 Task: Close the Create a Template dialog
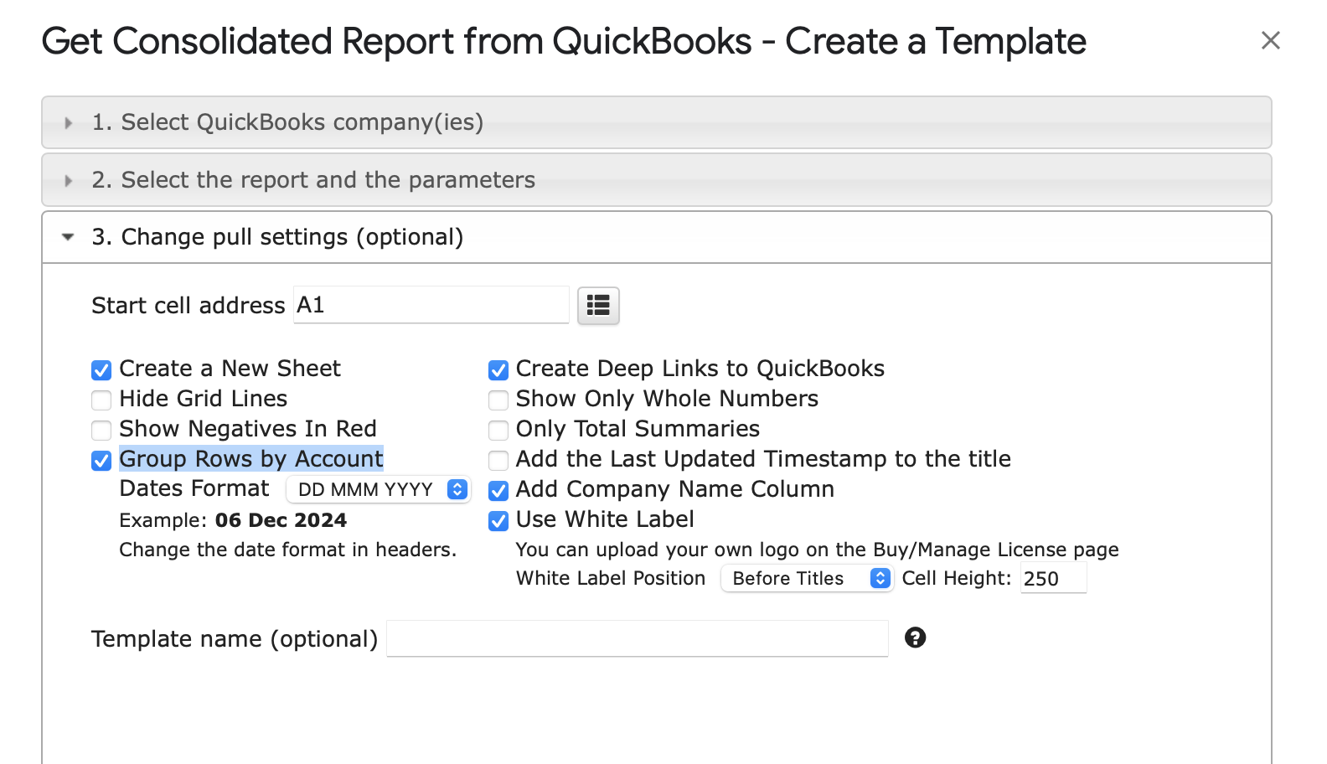(1271, 40)
